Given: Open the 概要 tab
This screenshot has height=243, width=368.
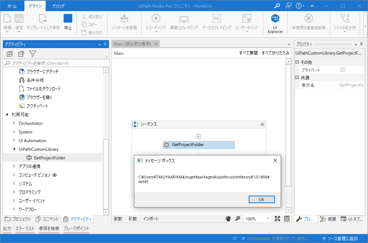Looking at the screenshot, I should coord(328,219).
